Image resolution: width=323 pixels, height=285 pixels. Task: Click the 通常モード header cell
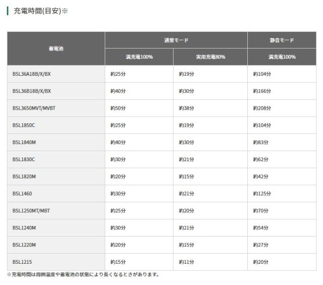point(176,40)
